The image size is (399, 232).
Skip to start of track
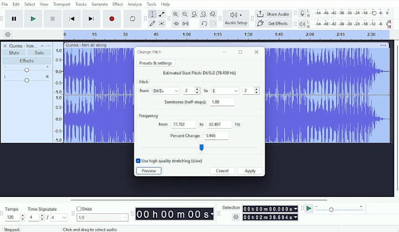coord(72,19)
